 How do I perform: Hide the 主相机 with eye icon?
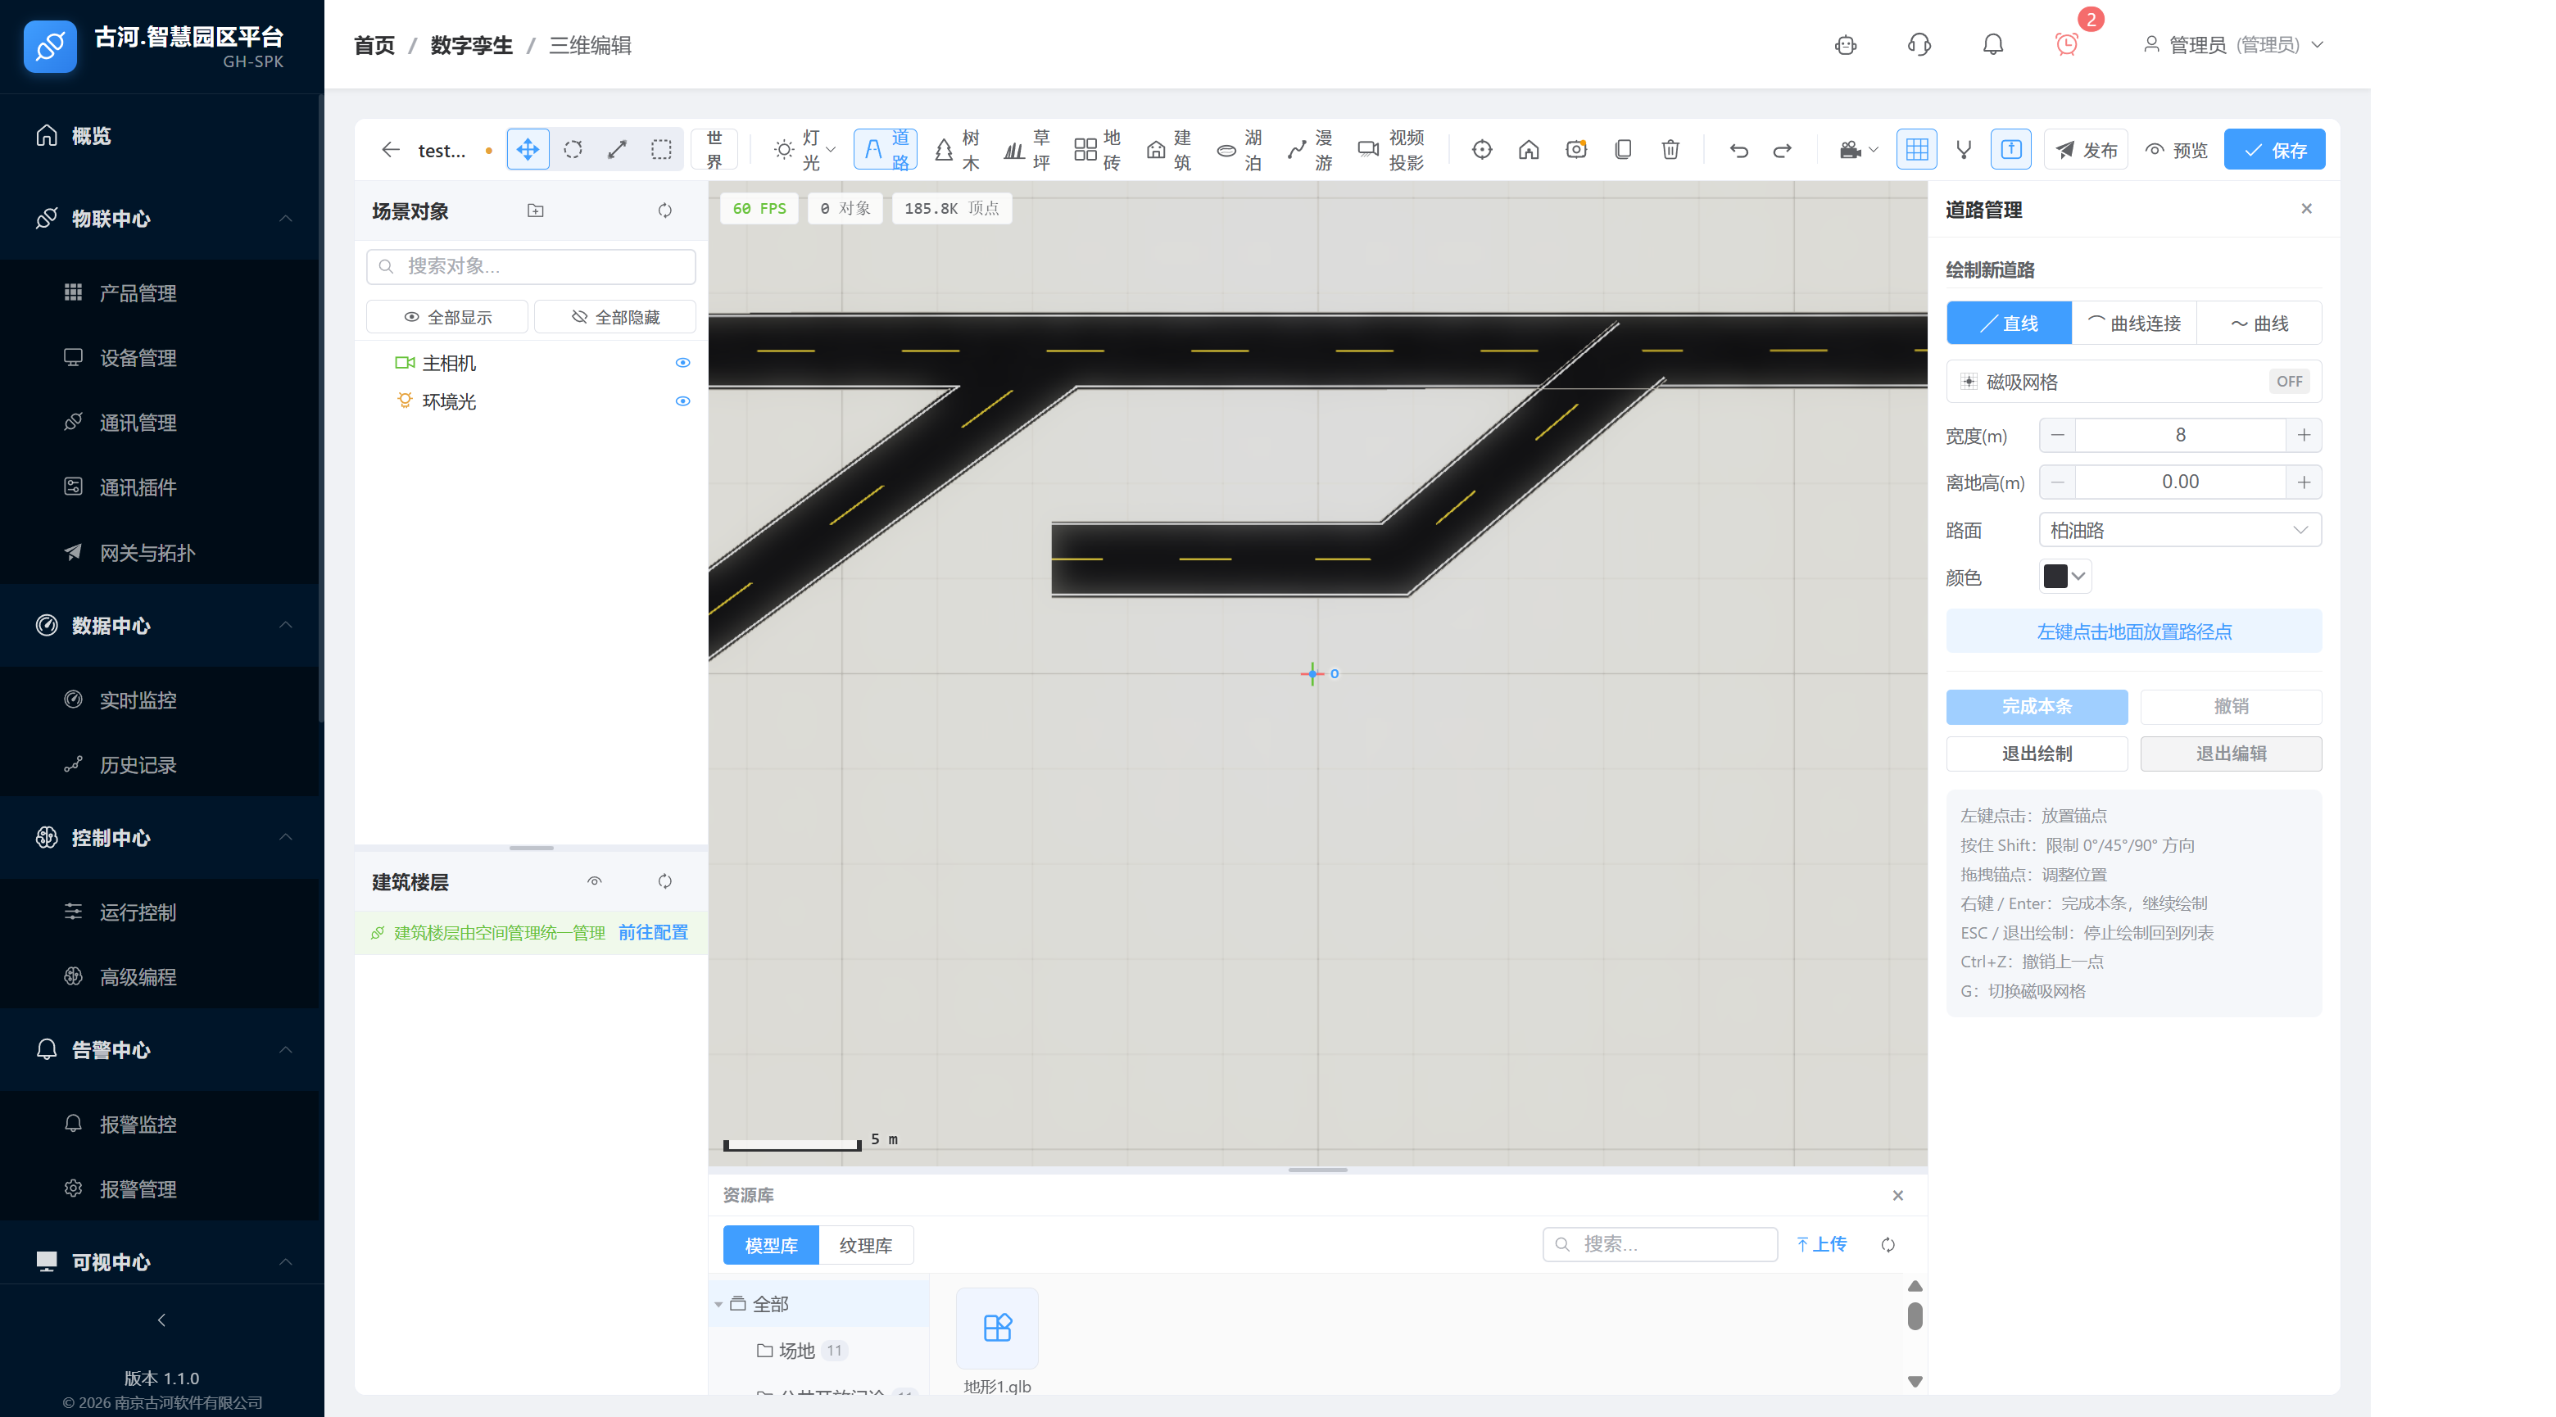[x=682, y=363]
